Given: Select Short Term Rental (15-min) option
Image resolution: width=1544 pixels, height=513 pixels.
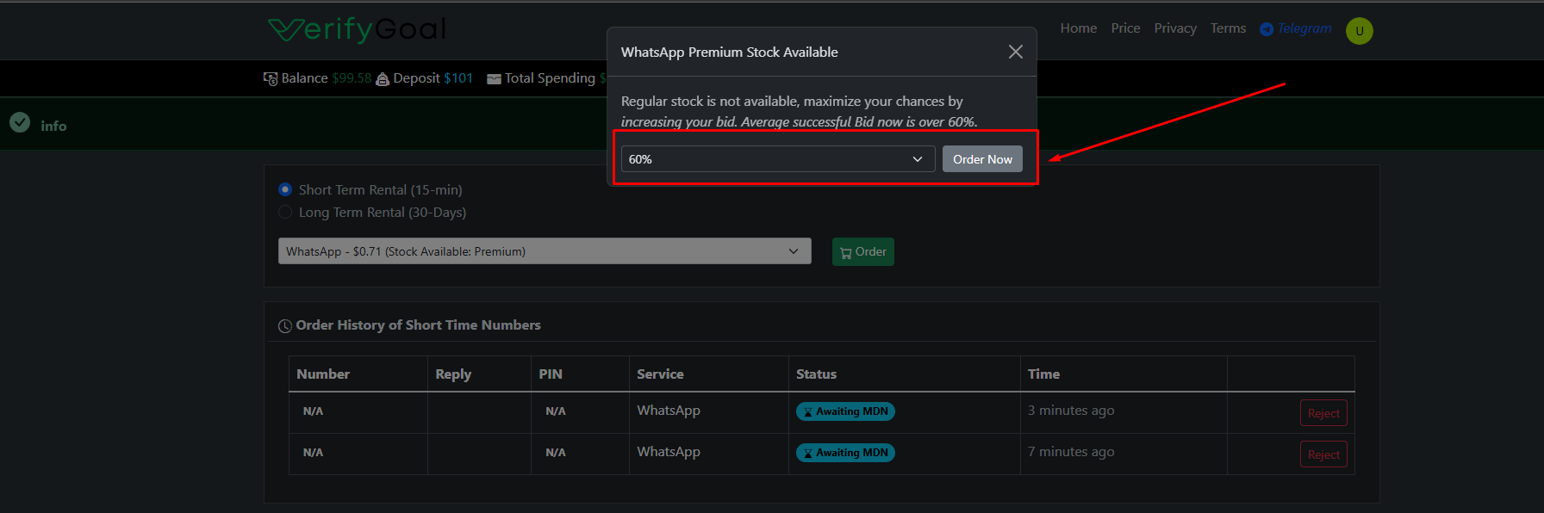Looking at the screenshot, I should [x=285, y=189].
